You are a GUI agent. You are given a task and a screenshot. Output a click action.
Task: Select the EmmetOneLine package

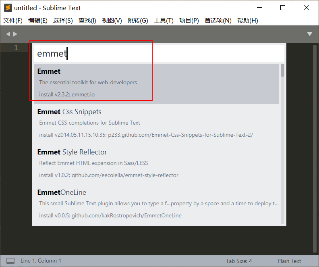[156, 204]
